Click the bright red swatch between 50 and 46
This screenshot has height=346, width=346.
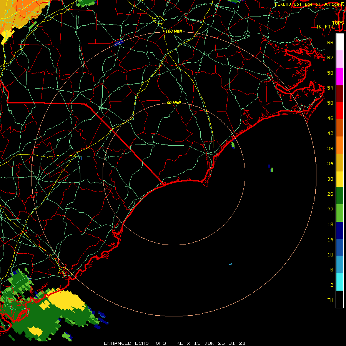[x=339, y=111]
